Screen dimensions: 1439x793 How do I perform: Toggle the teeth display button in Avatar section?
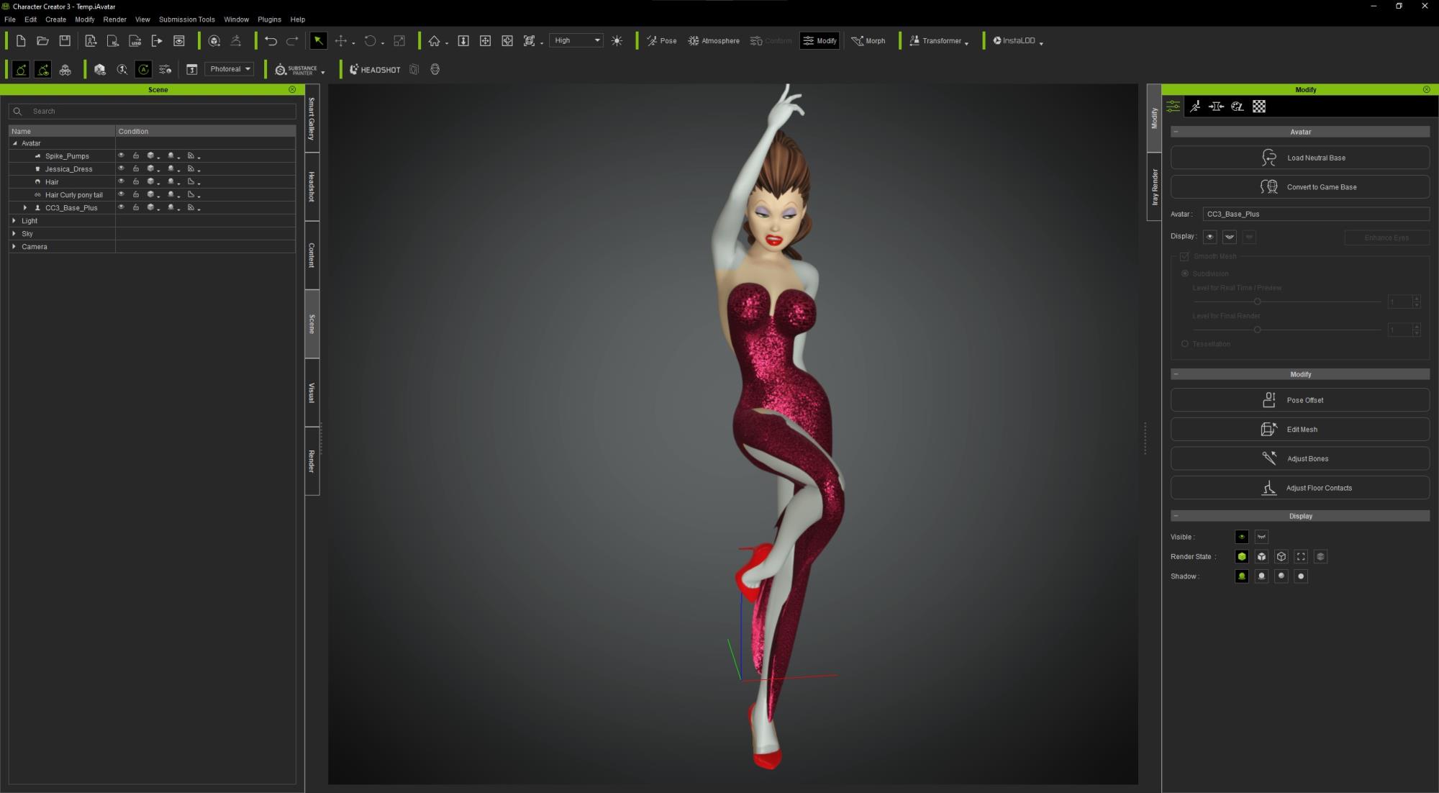pyautogui.click(x=1230, y=237)
